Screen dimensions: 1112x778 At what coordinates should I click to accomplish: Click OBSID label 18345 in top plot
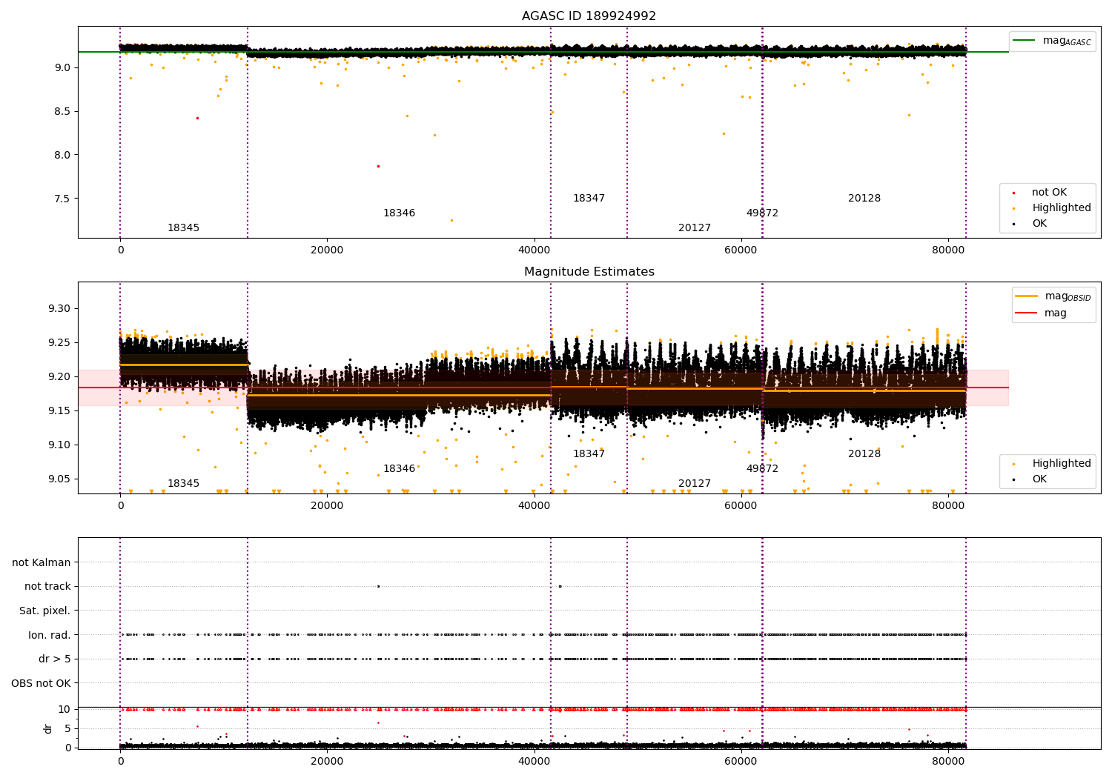click(x=183, y=228)
